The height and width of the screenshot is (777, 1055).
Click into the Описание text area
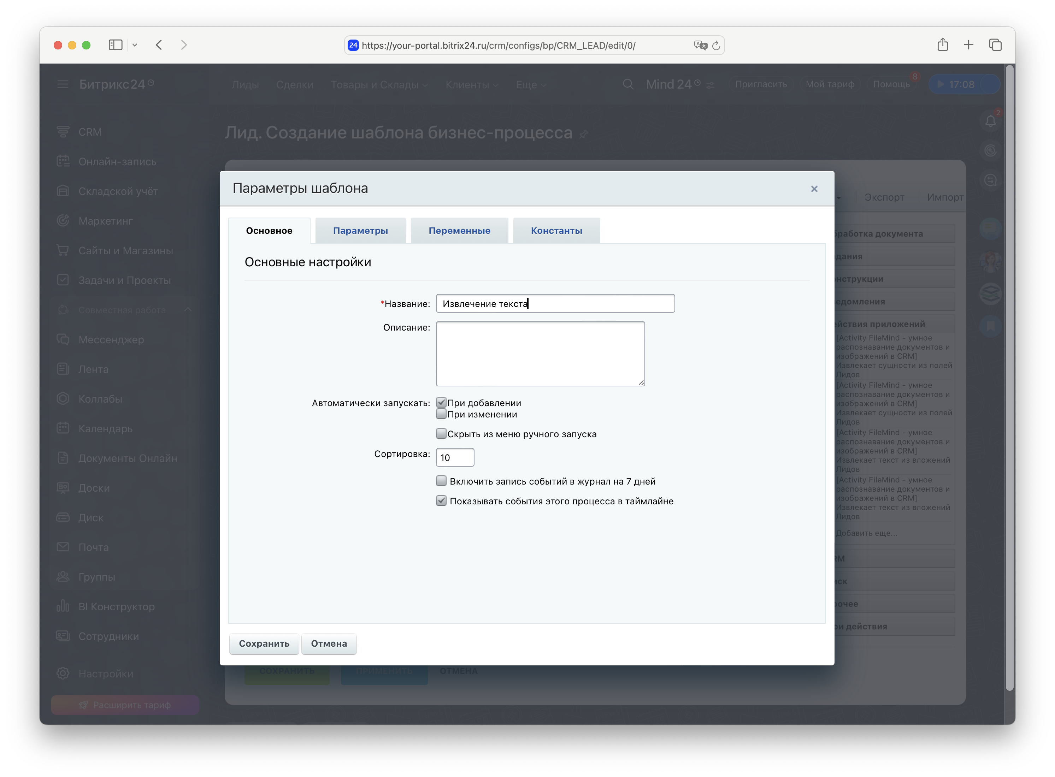tap(540, 354)
